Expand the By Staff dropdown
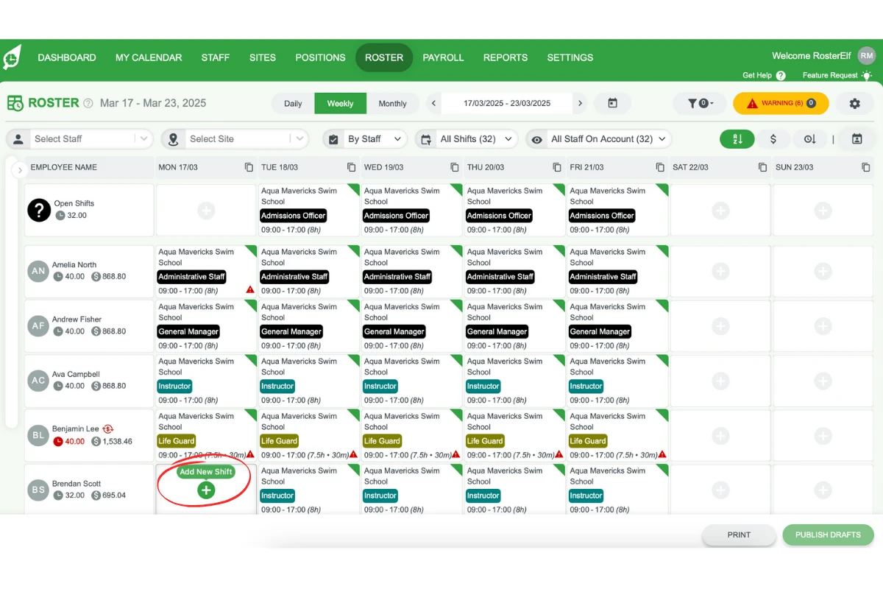This screenshot has width=883, height=589. click(x=365, y=138)
